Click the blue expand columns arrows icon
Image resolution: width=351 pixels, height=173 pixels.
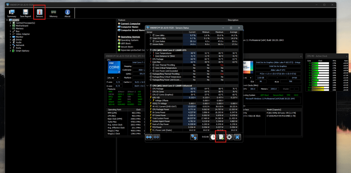tap(149, 137)
